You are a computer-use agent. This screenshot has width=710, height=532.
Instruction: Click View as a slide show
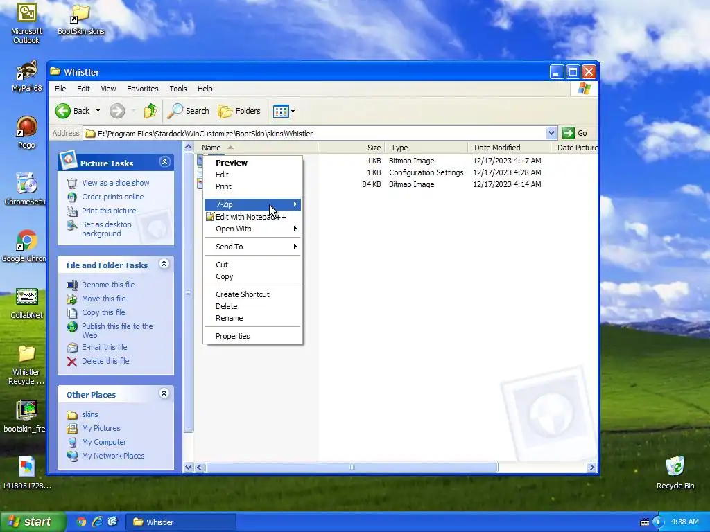coord(116,183)
